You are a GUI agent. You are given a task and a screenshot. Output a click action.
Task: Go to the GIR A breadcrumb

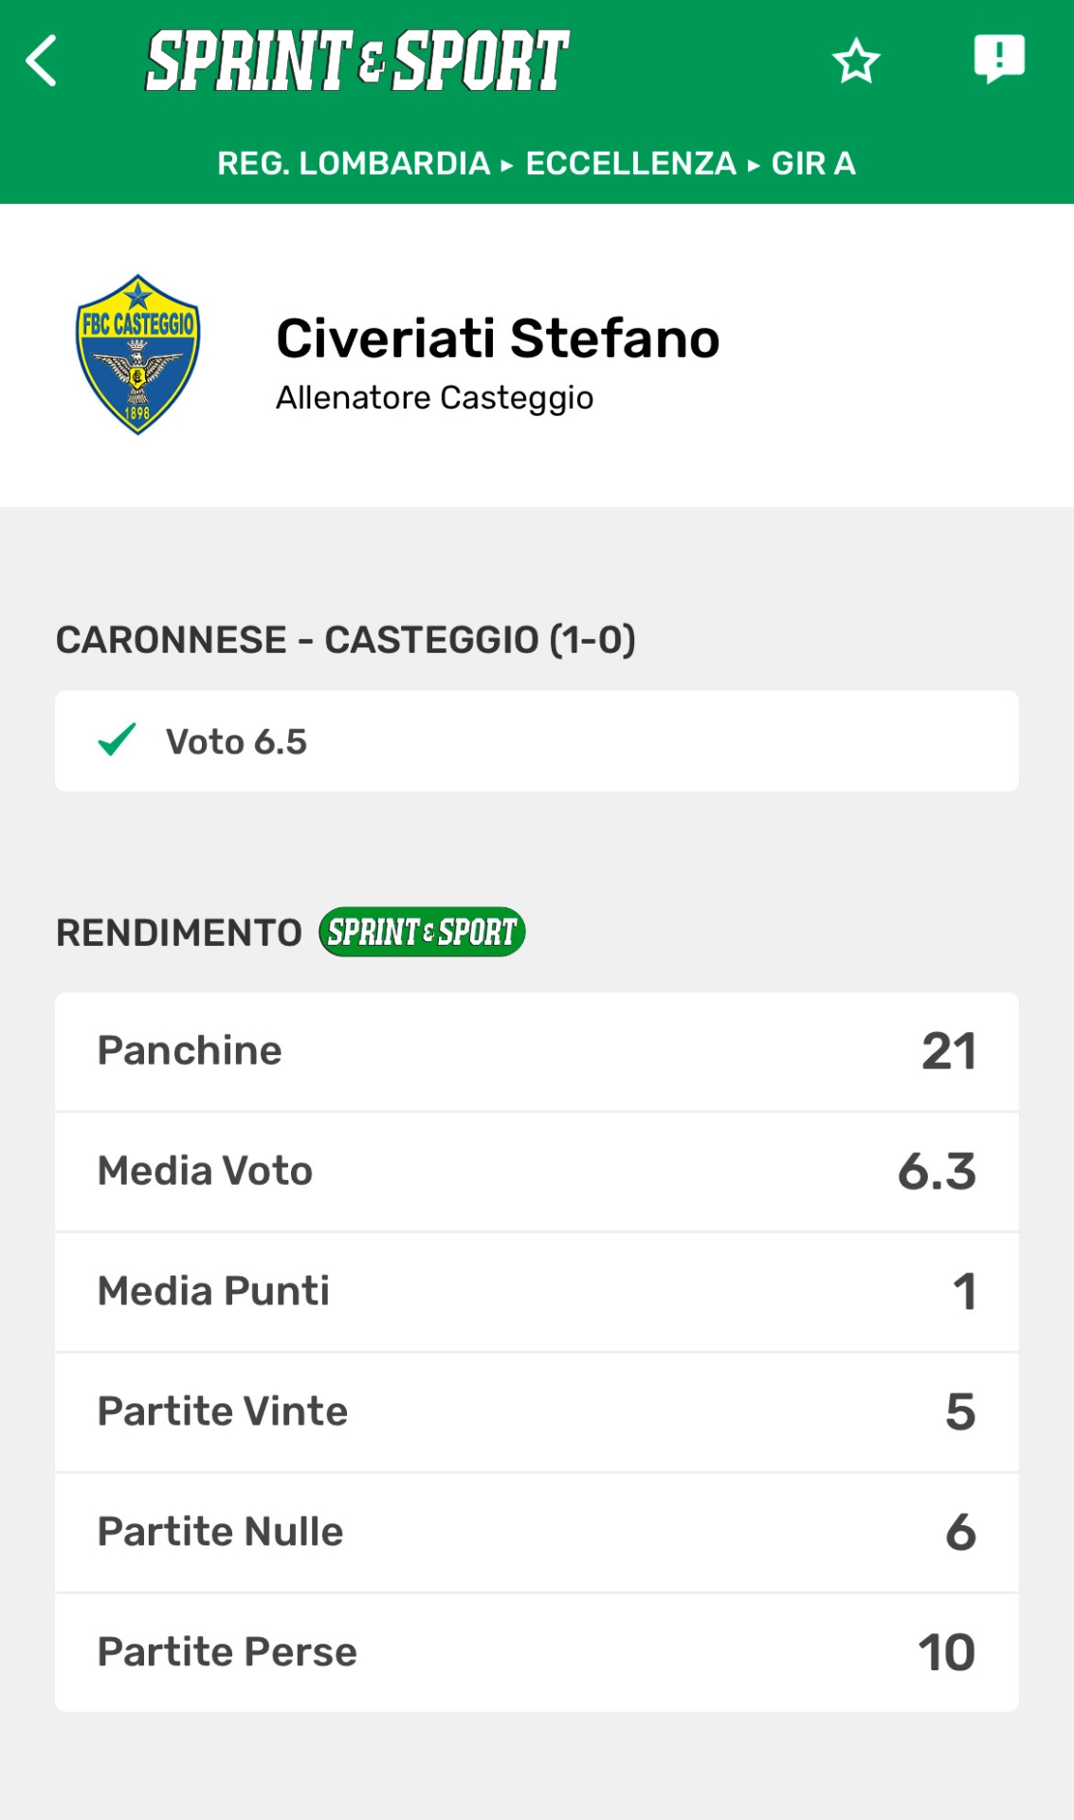point(813,163)
